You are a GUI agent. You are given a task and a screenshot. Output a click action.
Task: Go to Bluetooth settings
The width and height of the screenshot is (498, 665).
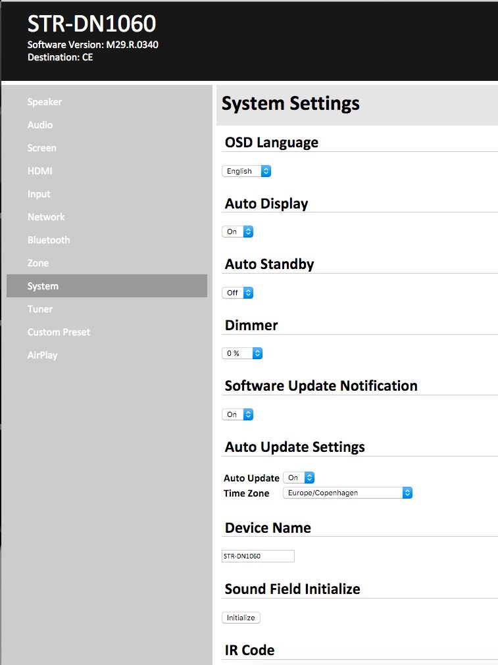49,240
